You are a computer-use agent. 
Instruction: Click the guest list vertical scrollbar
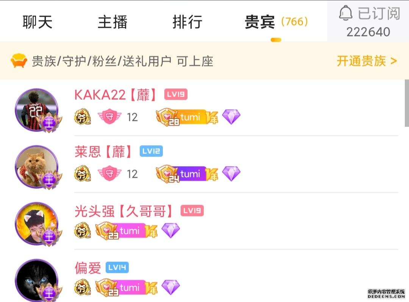click(x=407, y=103)
